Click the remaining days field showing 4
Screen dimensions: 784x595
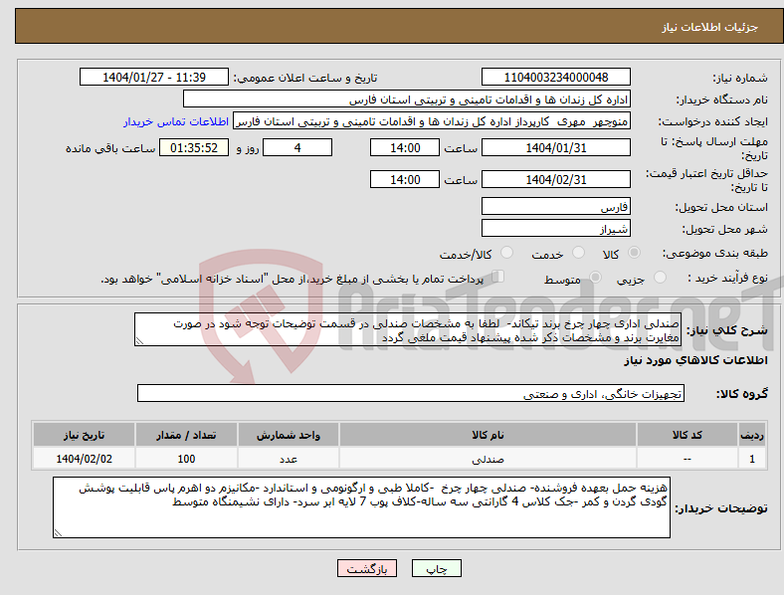pos(297,148)
